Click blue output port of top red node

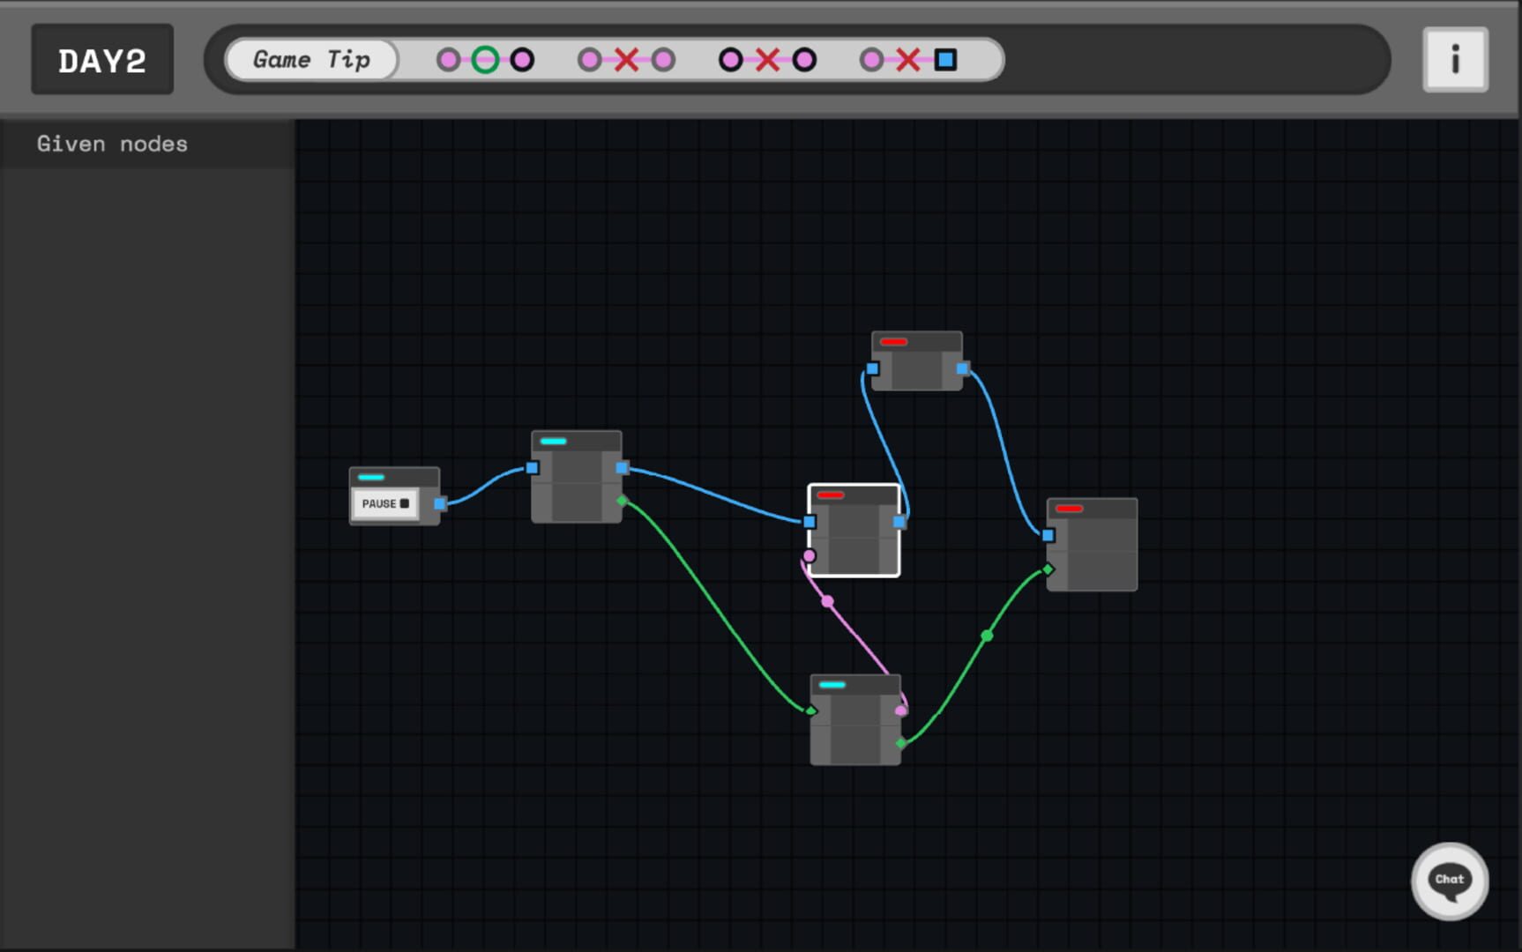pos(962,368)
